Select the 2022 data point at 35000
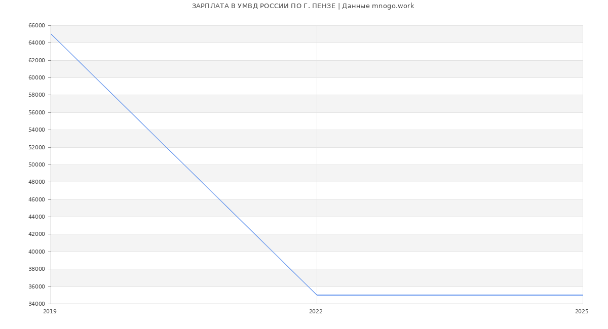Viewport: 608px width, 329px height. 317,295
